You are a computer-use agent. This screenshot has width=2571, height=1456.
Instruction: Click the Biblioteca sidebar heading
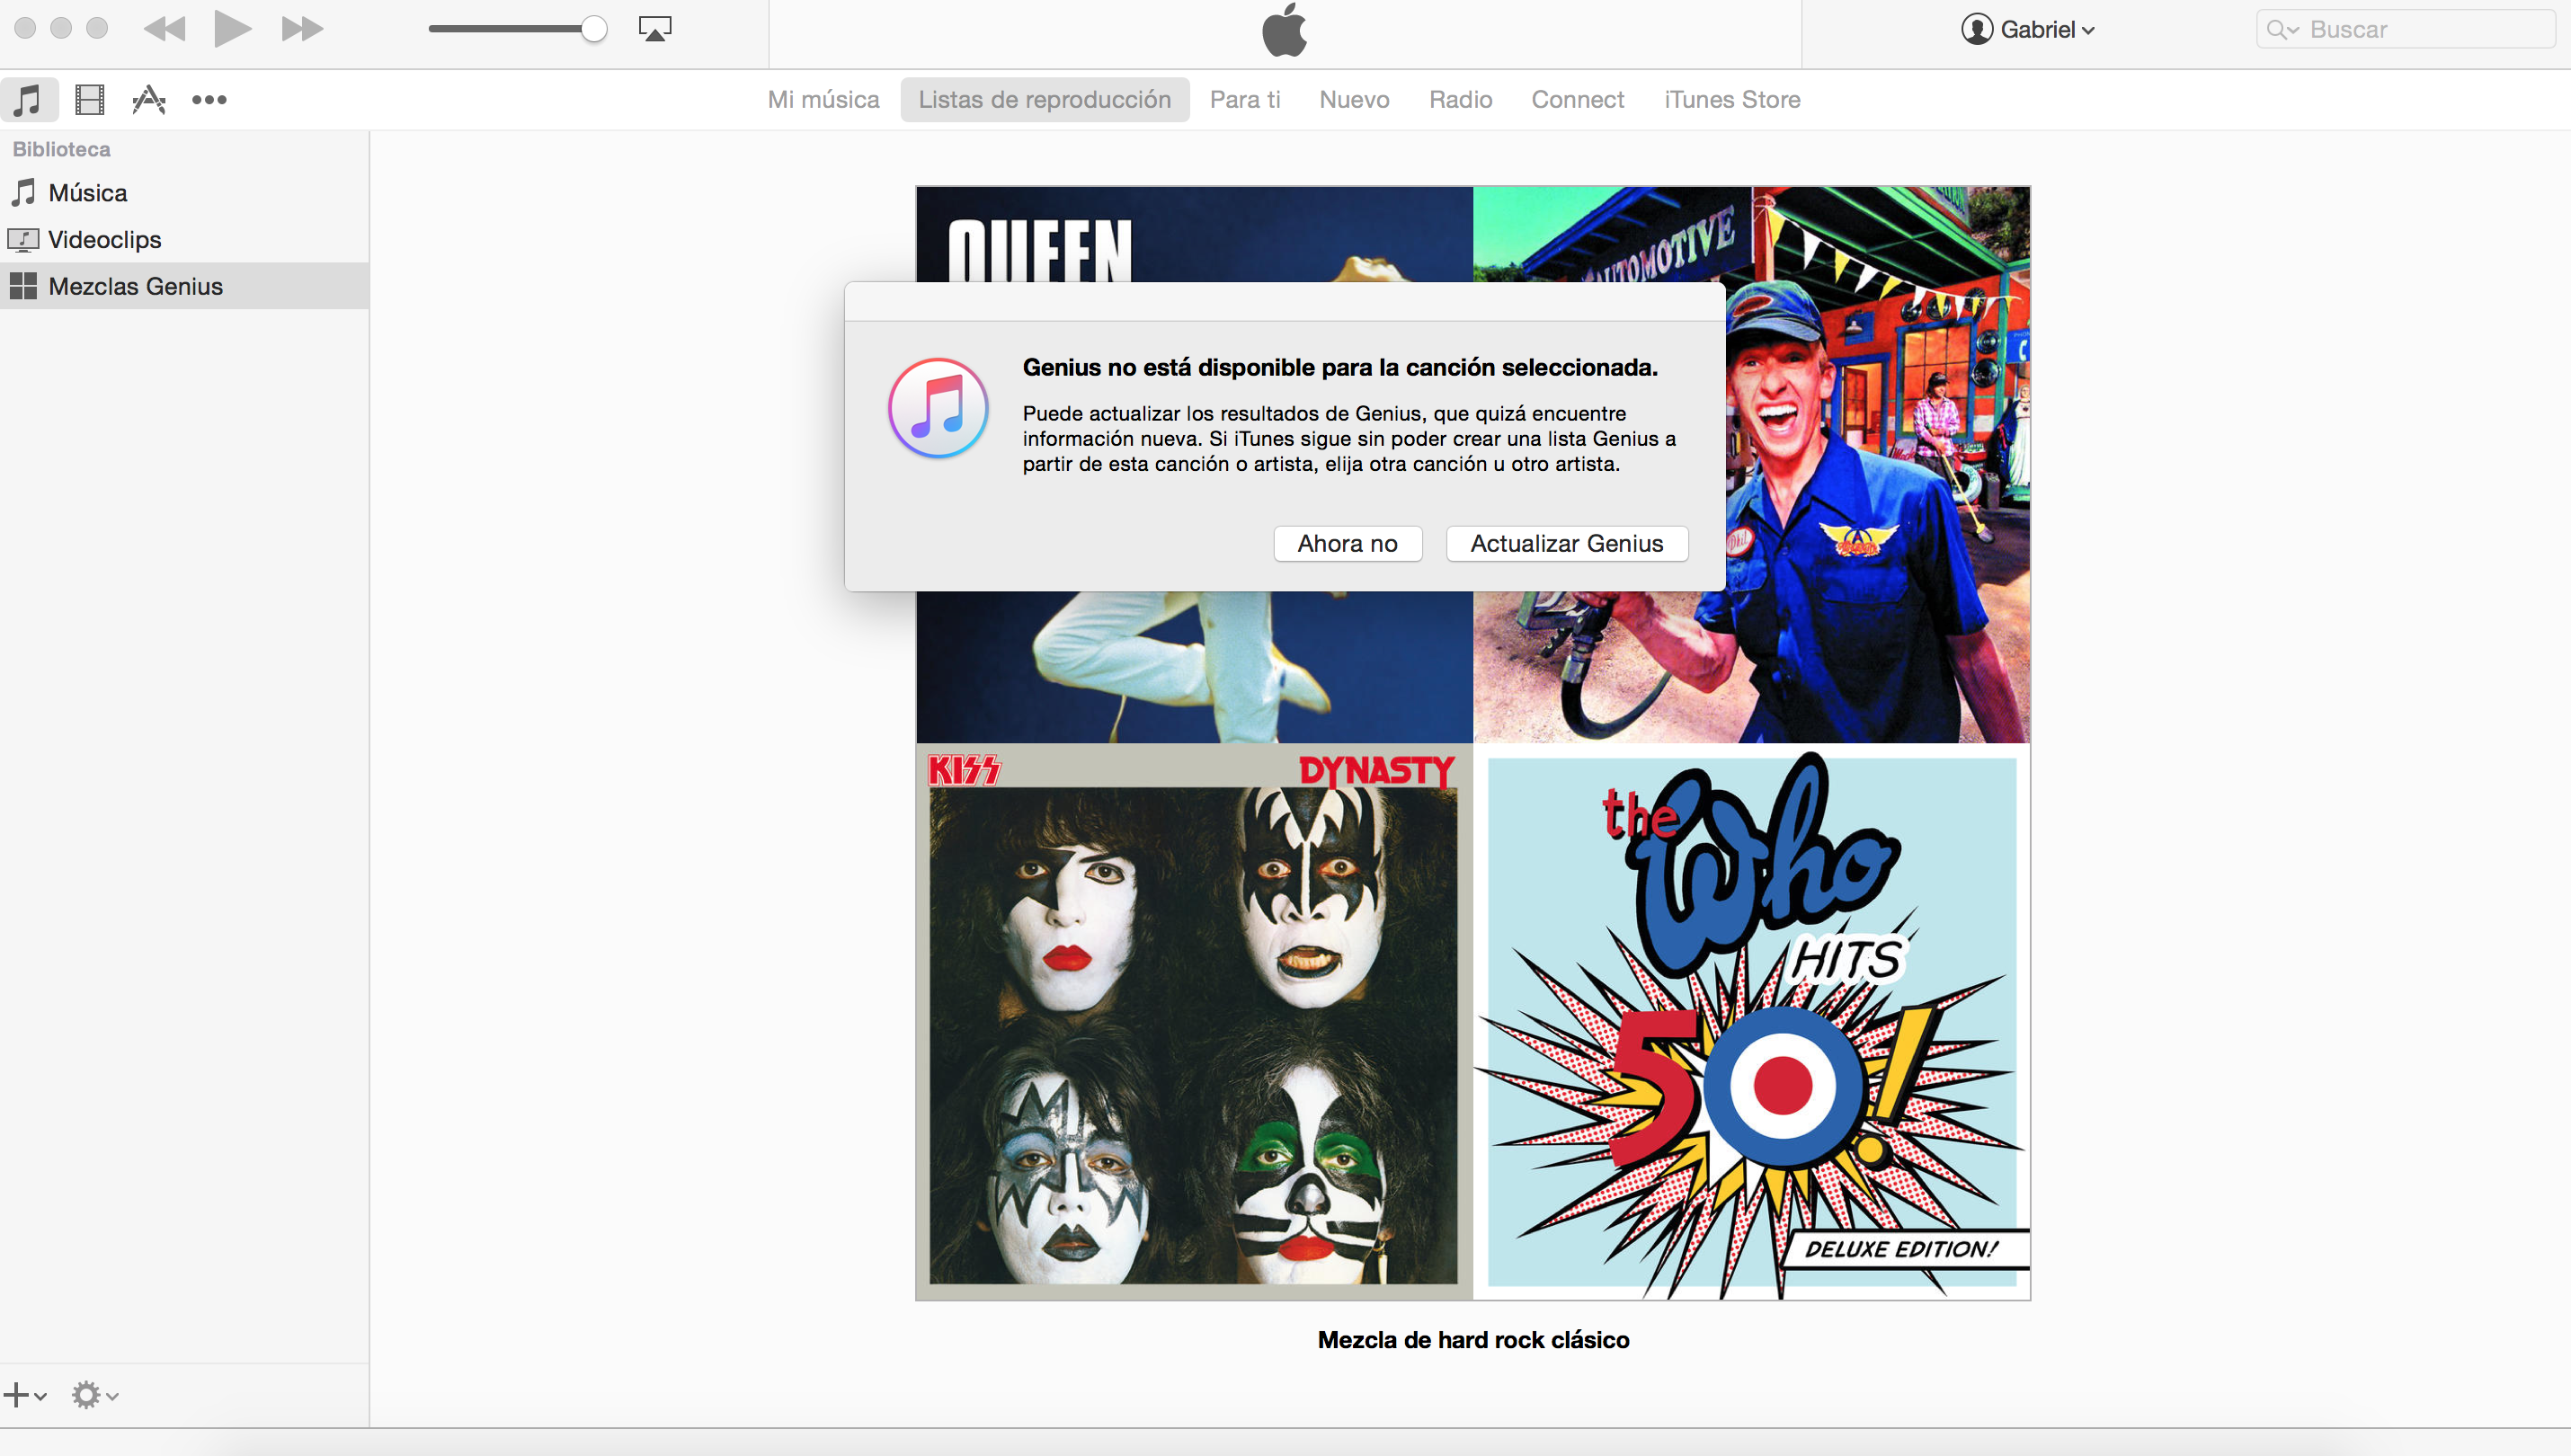pyautogui.click(x=61, y=149)
